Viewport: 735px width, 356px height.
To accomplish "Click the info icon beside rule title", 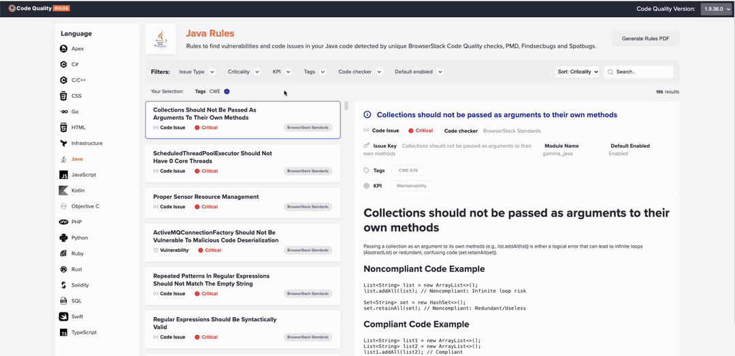I will pos(367,114).
